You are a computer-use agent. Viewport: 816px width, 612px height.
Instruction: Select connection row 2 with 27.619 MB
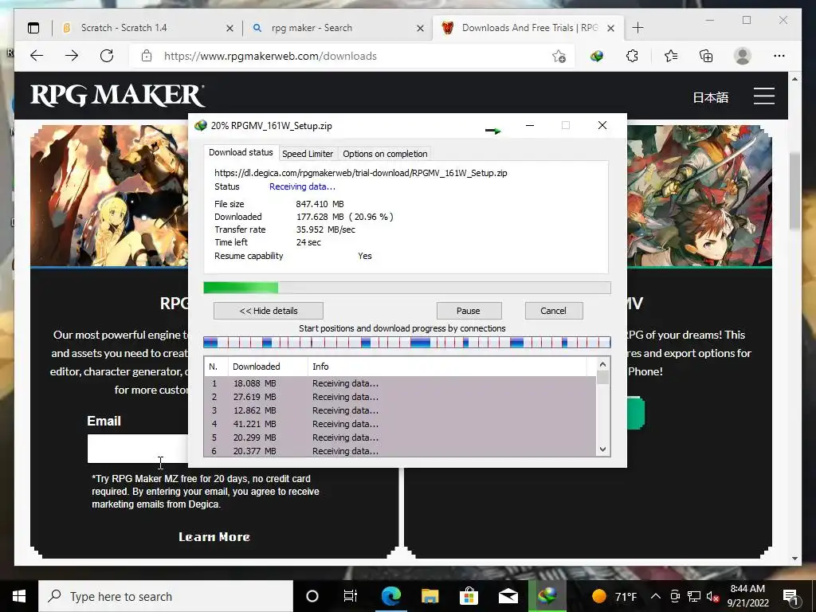coord(400,397)
